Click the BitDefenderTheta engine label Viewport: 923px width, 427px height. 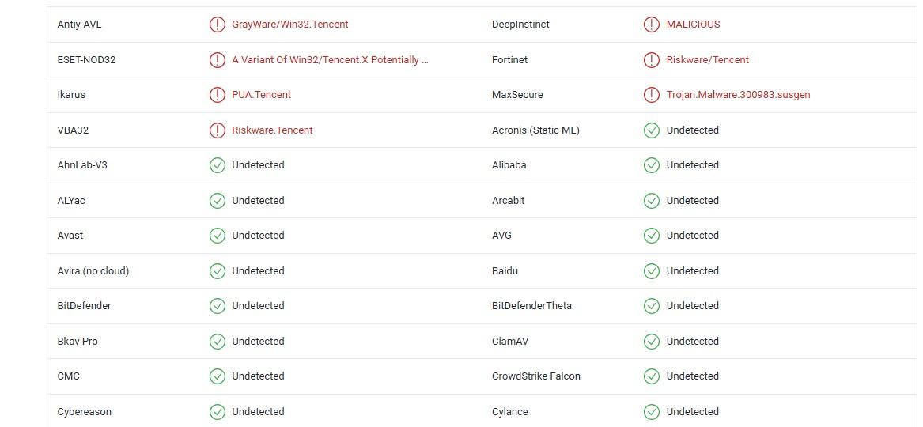click(x=531, y=306)
